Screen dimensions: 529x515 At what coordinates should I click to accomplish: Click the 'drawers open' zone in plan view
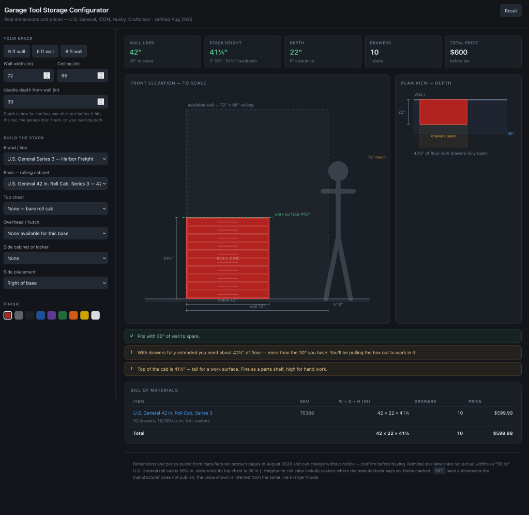pyautogui.click(x=443, y=136)
